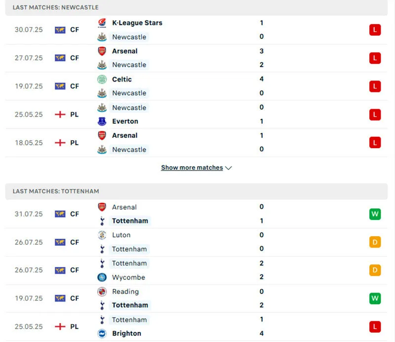
Task: Click the chevron after Show more matches
Action: tap(228, 168)
